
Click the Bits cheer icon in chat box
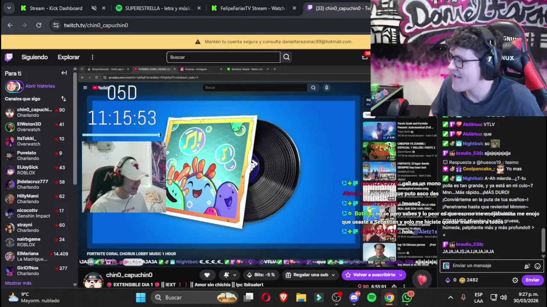(527, 266)
